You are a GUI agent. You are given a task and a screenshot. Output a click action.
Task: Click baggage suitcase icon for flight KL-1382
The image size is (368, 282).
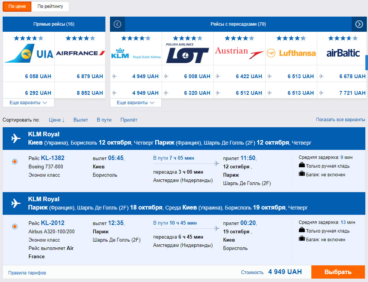click(x=302, y=174)
